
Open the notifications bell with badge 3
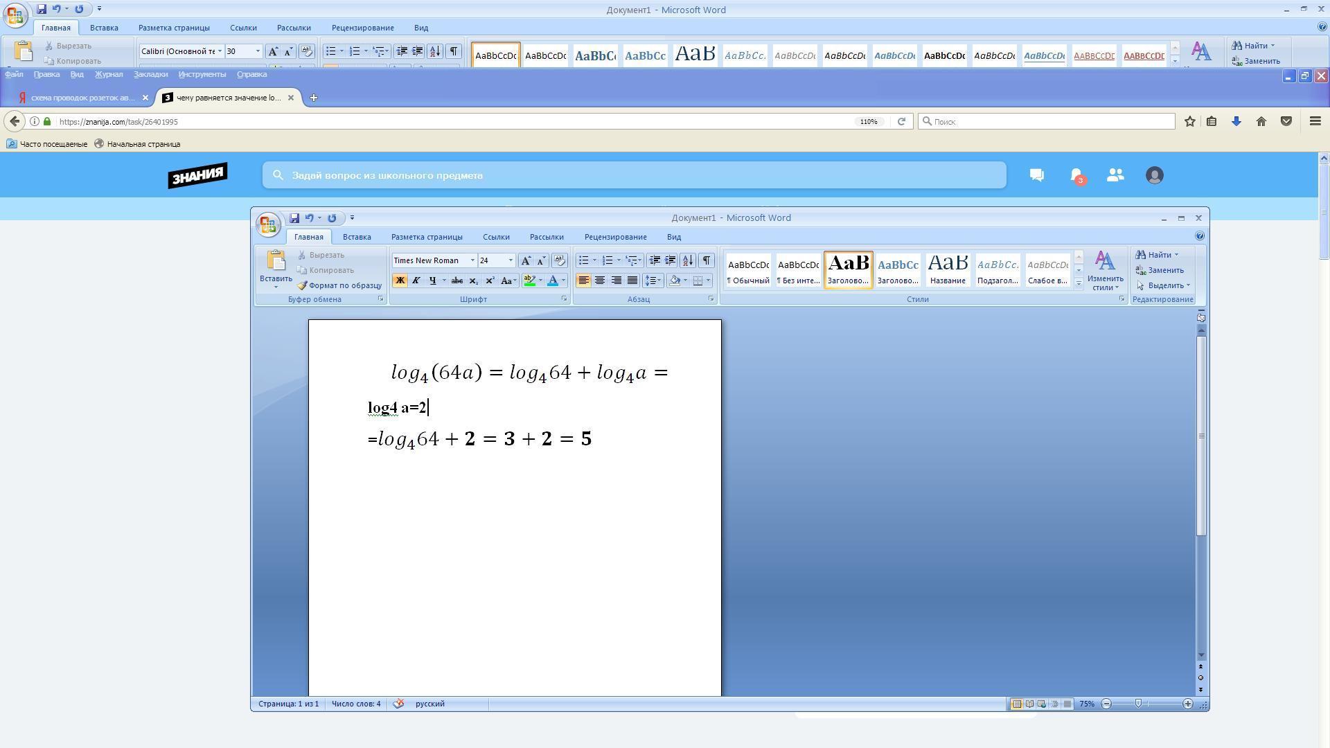(x=1077, y=176)
